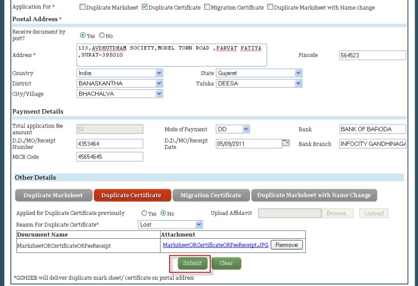Open the Duplicate Marksheet with Name Change tab
Viewport: 418px width, 286px height.
314,196
